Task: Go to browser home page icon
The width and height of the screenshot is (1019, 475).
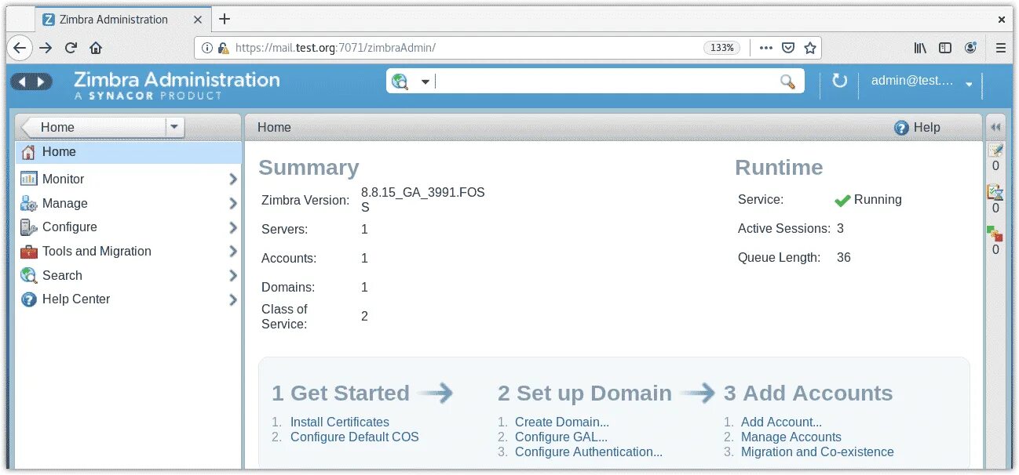Action: (x=96, y=48)
